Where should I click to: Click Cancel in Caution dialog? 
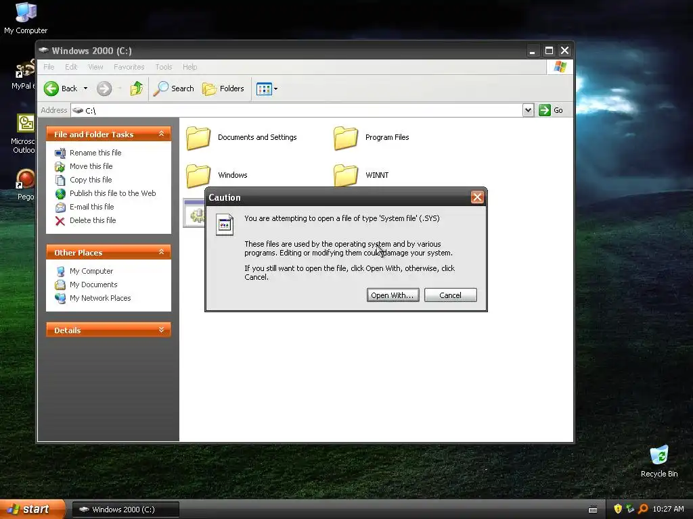pos(450,295)
